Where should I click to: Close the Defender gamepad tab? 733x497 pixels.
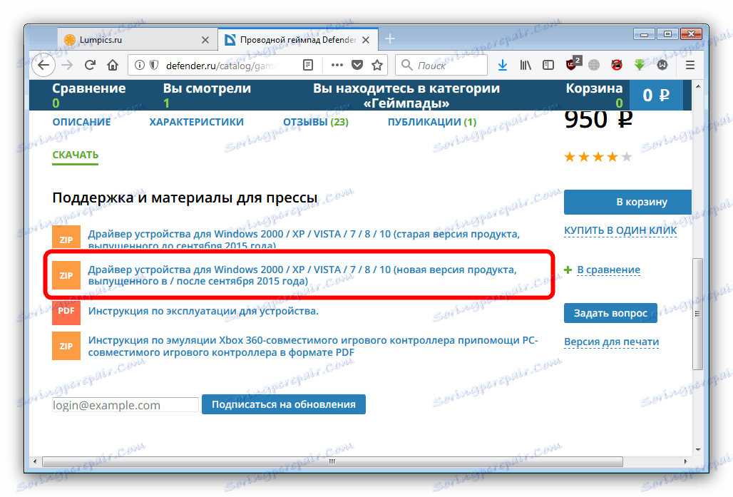coord(366,40)
